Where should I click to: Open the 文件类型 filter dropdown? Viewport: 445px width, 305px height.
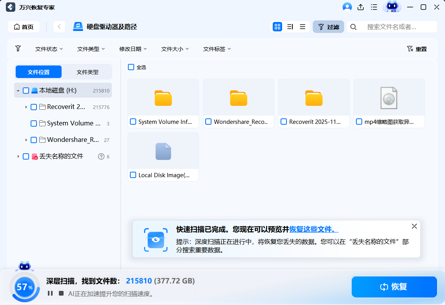point(91,49)
